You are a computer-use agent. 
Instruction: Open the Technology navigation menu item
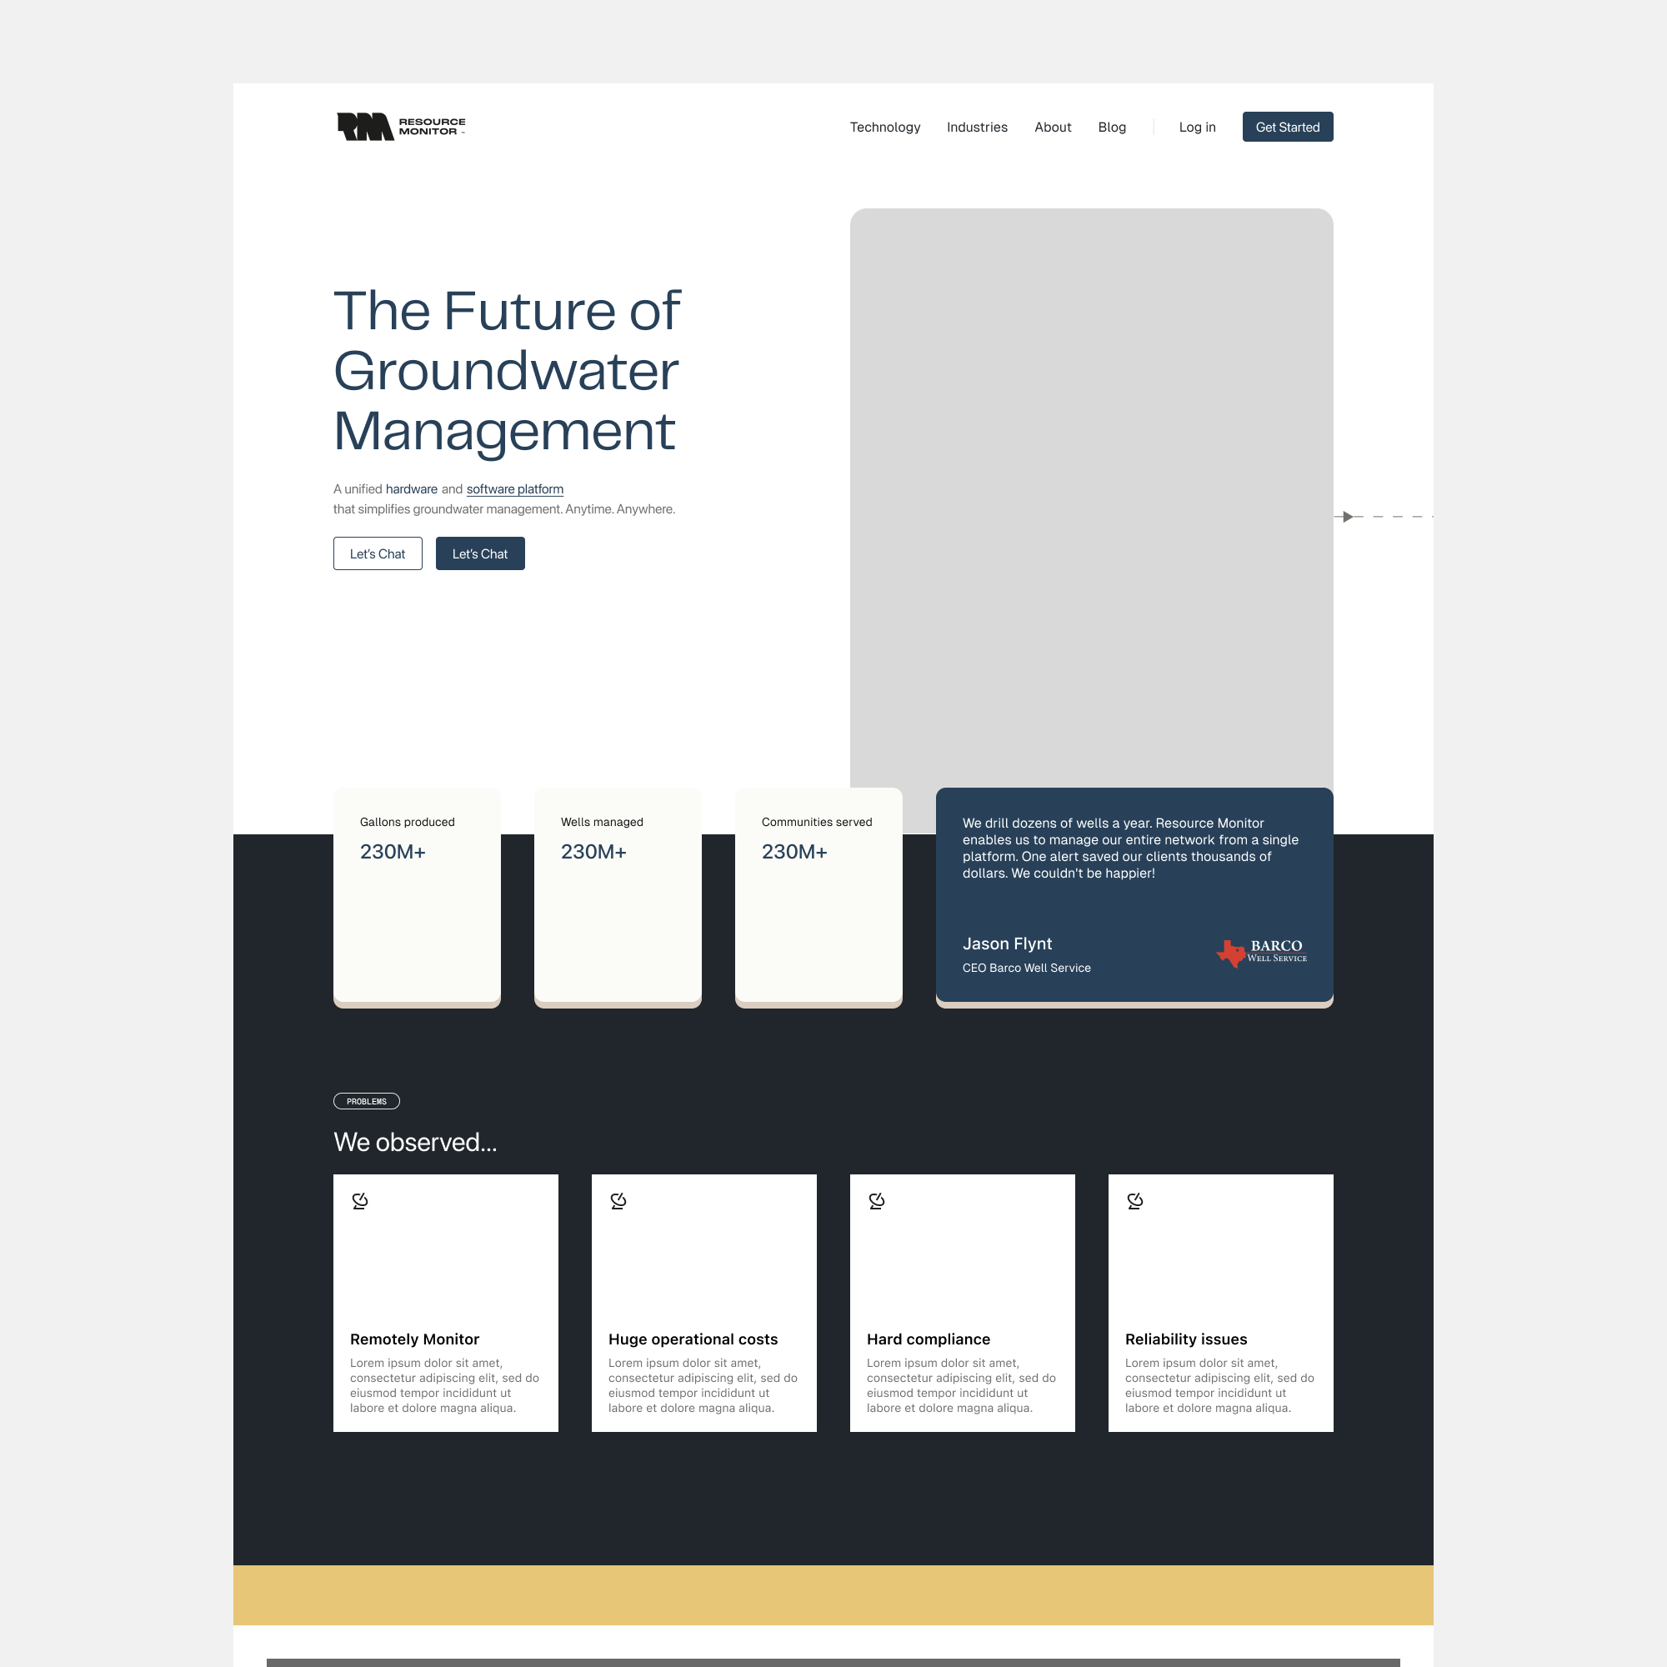click(885, 127)
